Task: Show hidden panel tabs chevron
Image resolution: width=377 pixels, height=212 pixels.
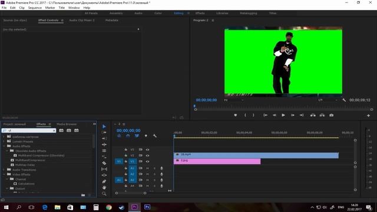Action: click(94, 124)
